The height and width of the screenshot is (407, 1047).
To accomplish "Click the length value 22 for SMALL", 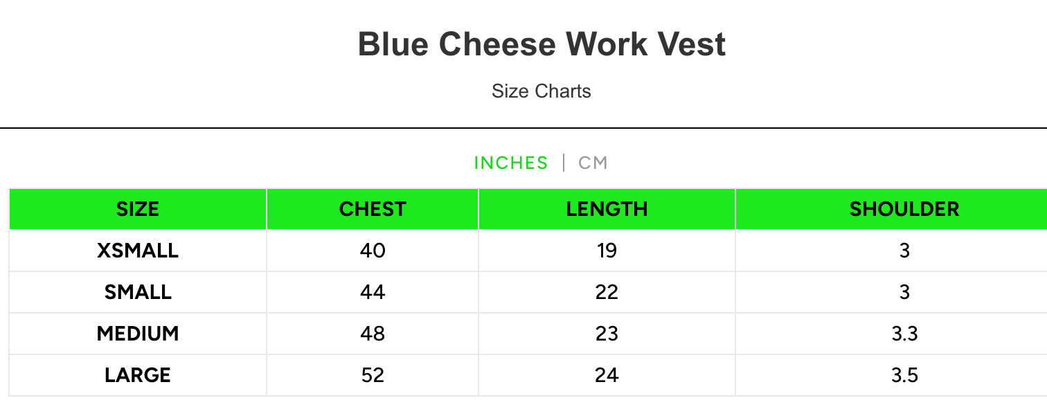I will pyautogui.click(x=607, y=292).
